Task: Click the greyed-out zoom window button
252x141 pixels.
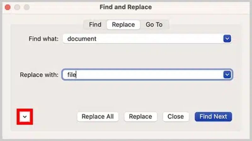Action: click(26, 7)
